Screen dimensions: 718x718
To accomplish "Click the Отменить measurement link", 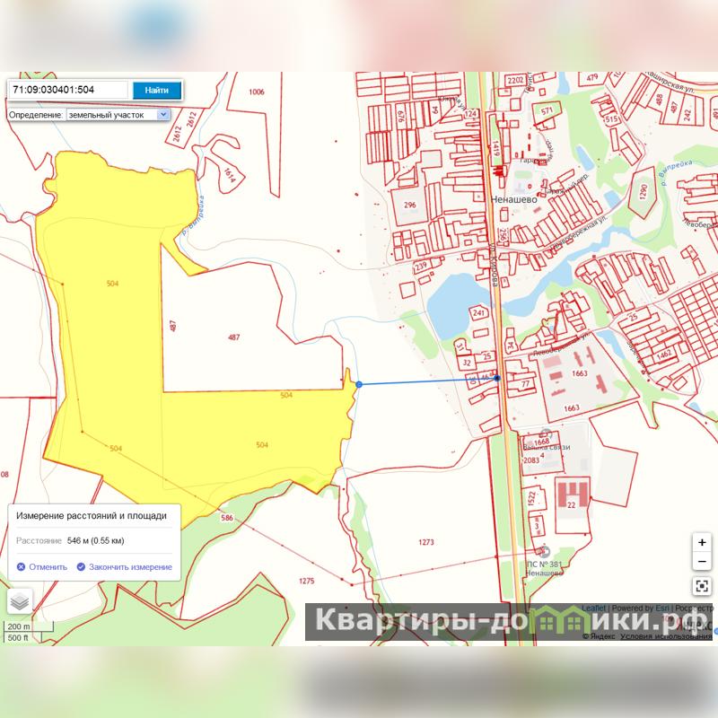I will point(48,567).
